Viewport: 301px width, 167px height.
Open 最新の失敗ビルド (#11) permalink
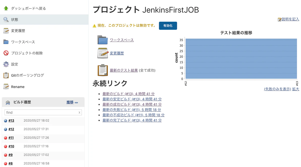132,110
